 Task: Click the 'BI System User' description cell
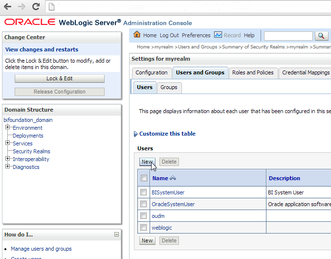coord(286,192)
